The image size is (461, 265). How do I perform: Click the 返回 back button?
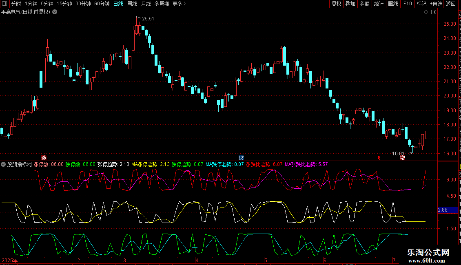[451, 4]
